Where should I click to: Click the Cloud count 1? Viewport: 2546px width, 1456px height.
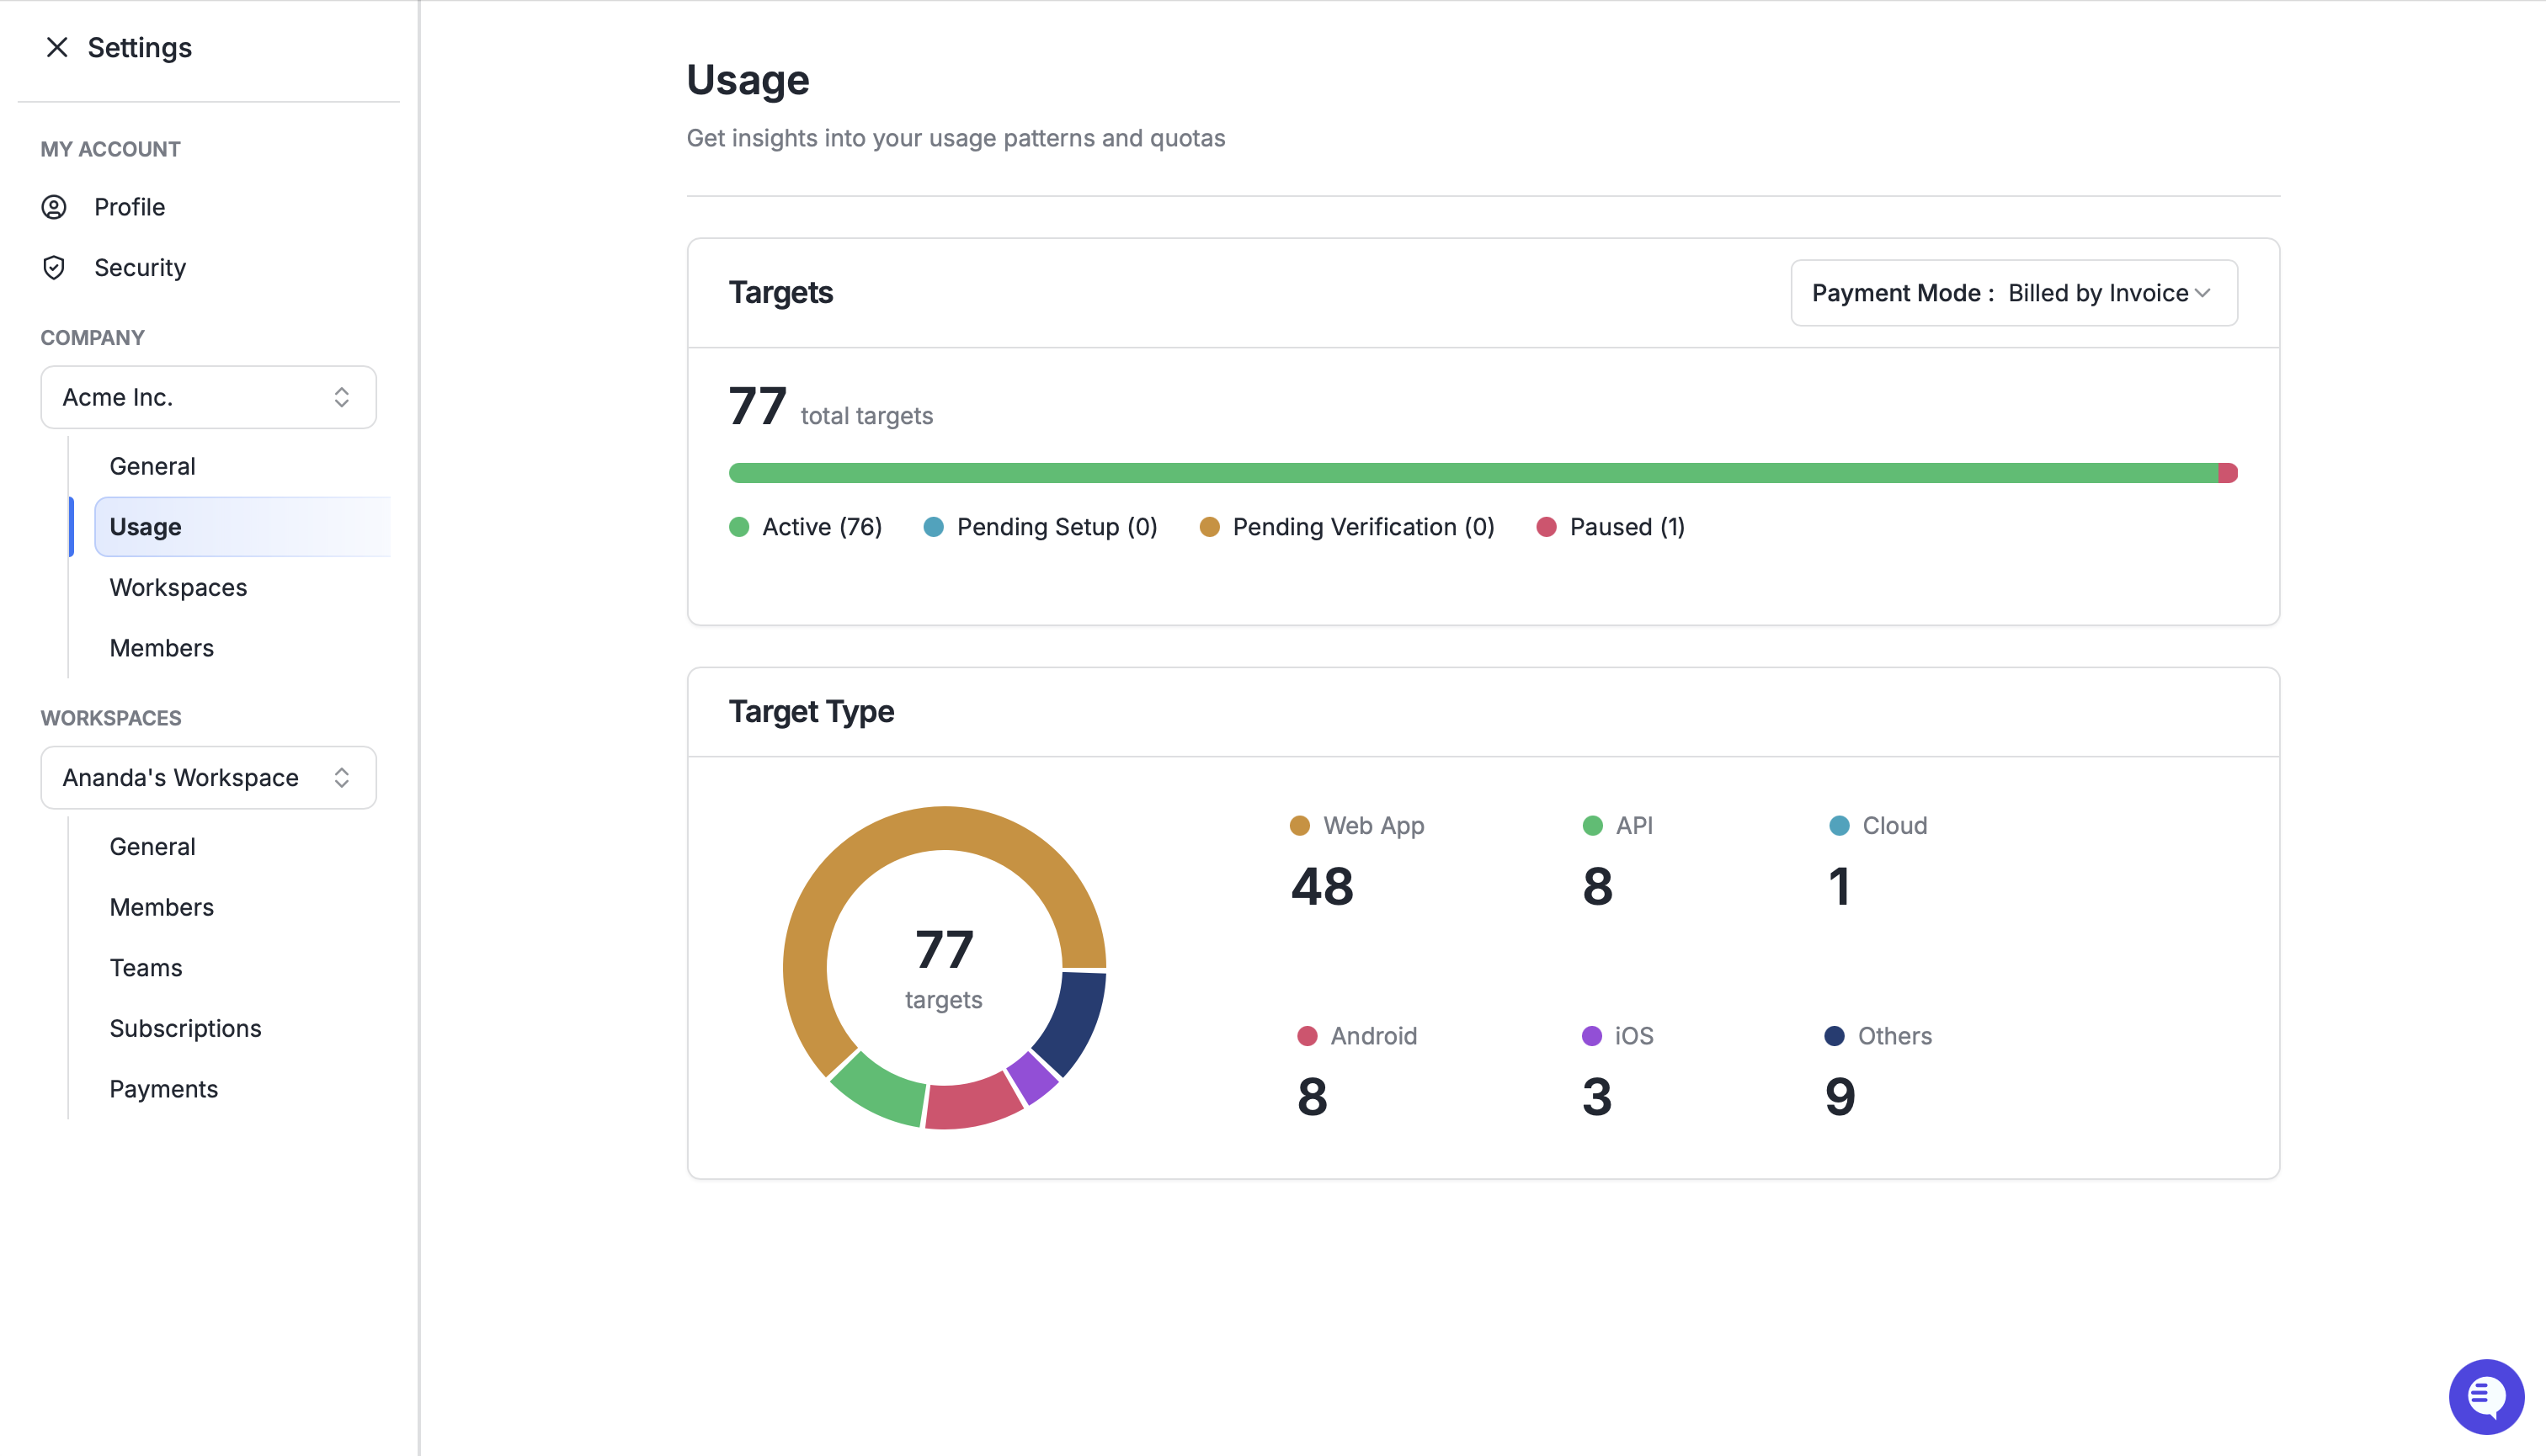click(1840, 886)
